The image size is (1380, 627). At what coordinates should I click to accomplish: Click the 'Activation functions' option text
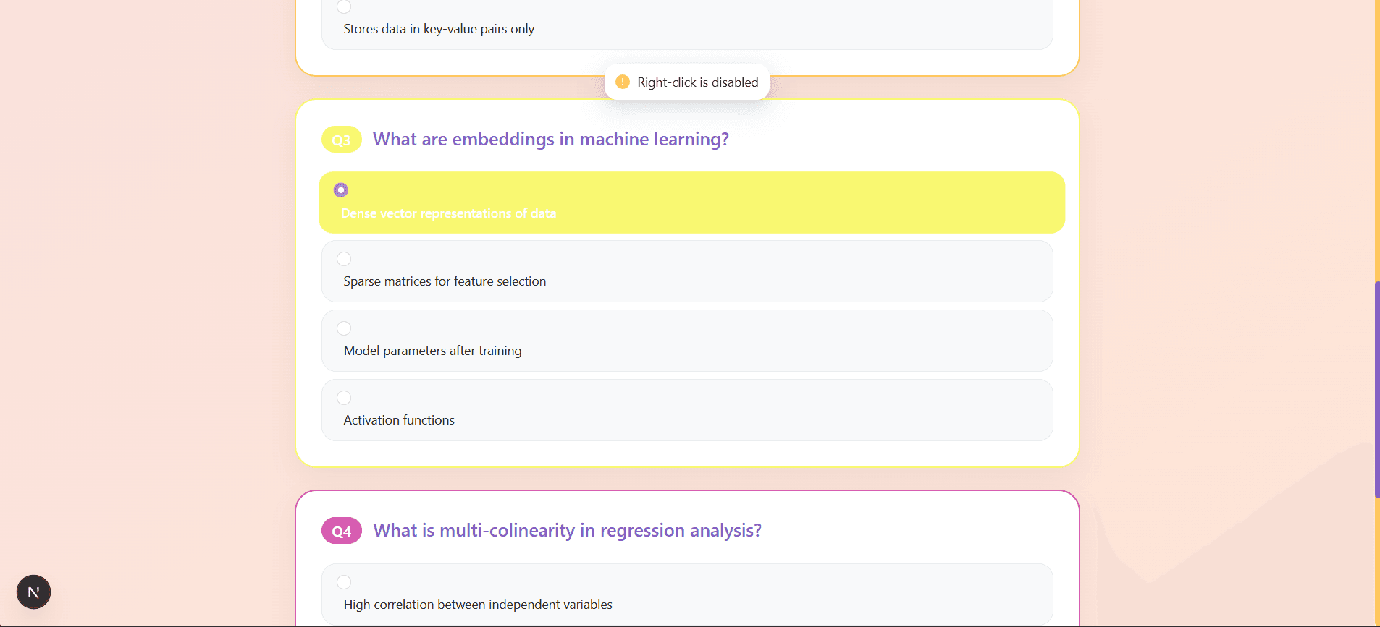pos(399,420)
